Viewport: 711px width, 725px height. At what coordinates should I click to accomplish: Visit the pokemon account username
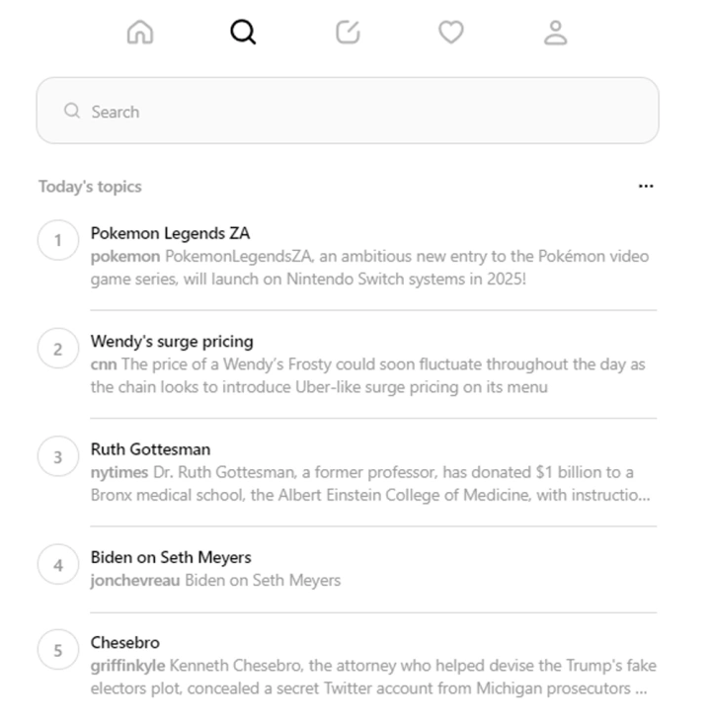pyautogui.click(x=124, y=257)
